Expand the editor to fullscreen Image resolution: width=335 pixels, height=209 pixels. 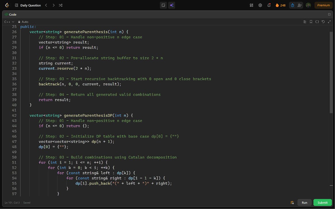(329, 22)
